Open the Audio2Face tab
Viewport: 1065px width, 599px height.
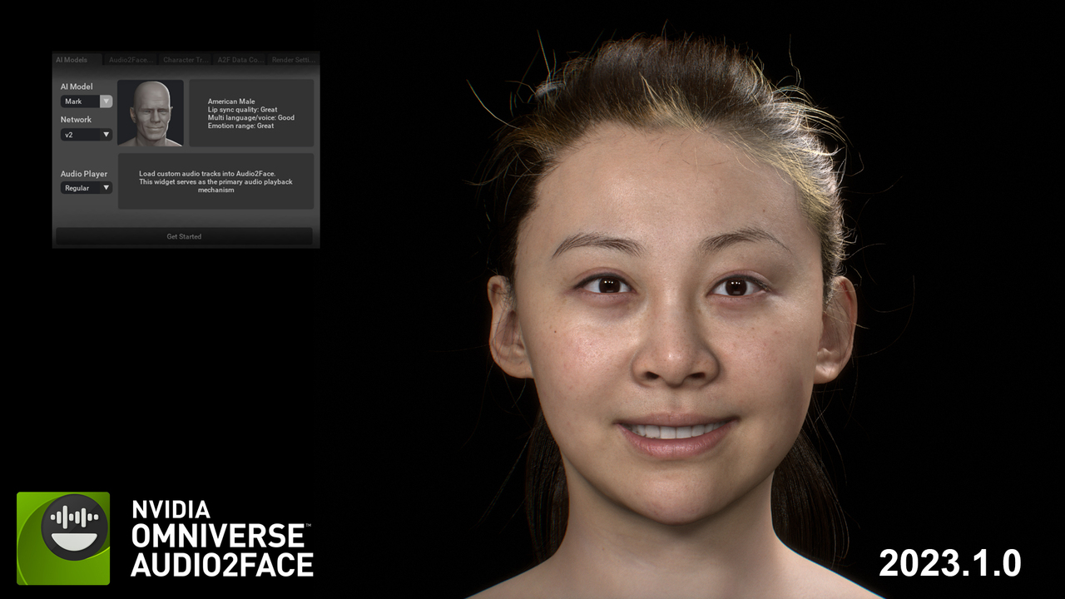[x=131, y=60]
